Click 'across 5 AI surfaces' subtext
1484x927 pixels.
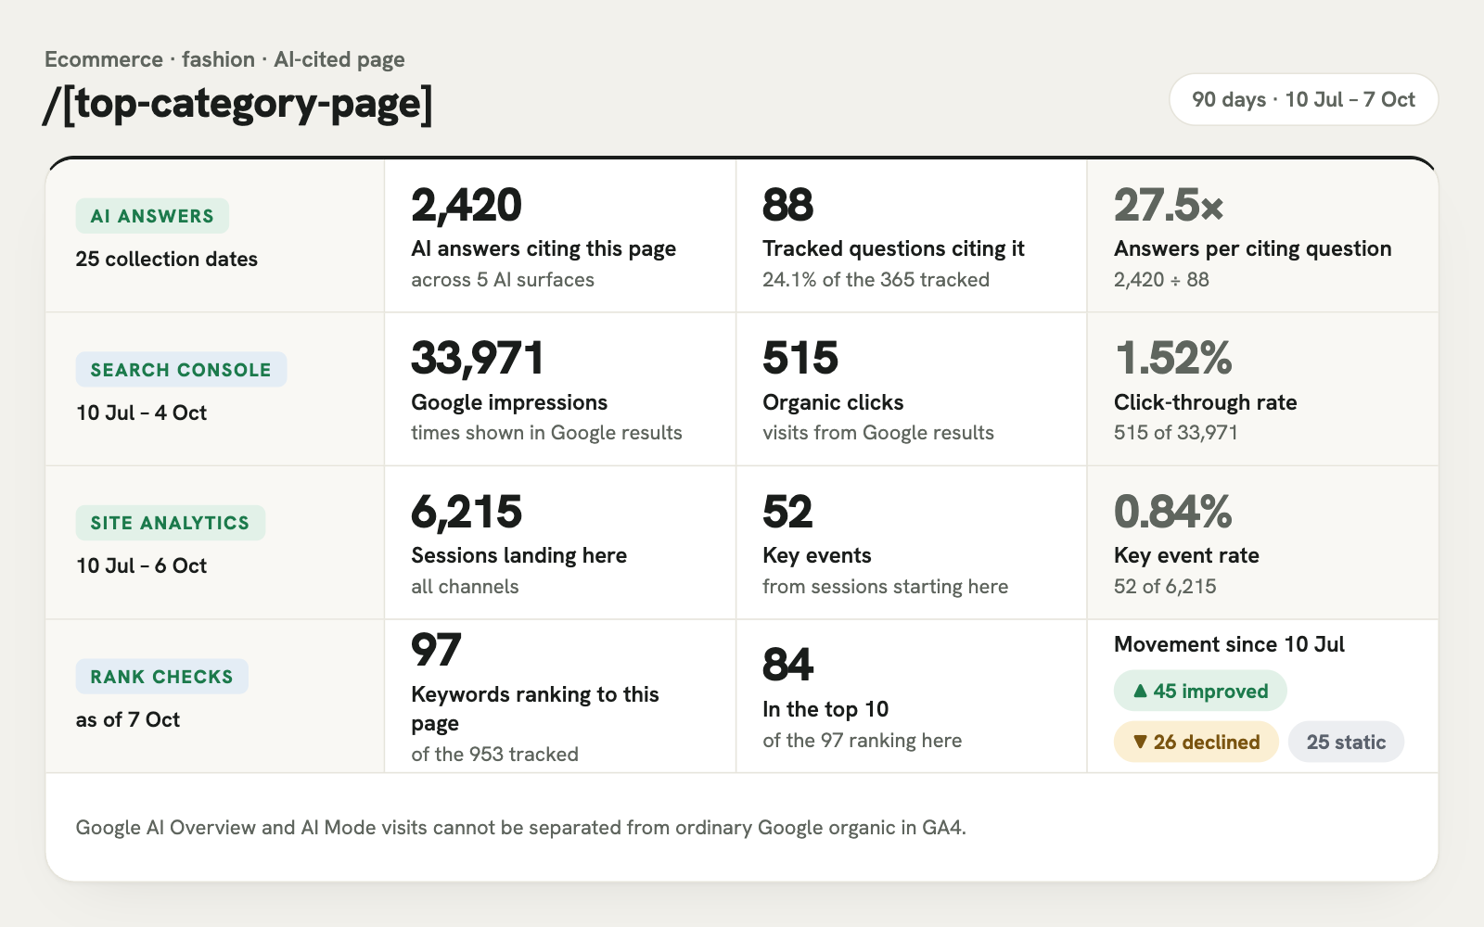(503, 280)
